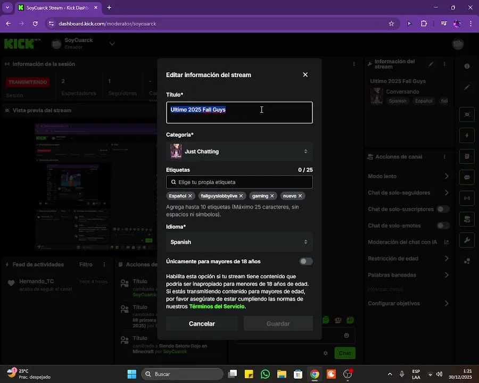Click the address bar URL
The width and height of the screenshot is (479, 383).
tap(107, 24)
